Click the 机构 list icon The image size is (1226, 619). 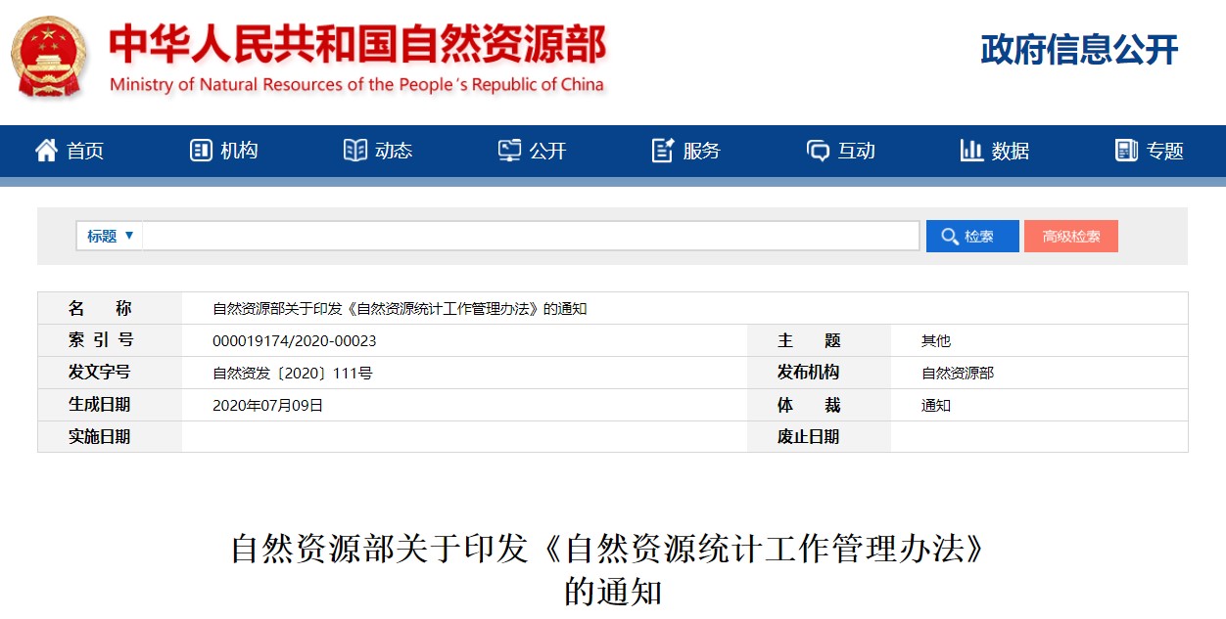click(x=201, y=151)
